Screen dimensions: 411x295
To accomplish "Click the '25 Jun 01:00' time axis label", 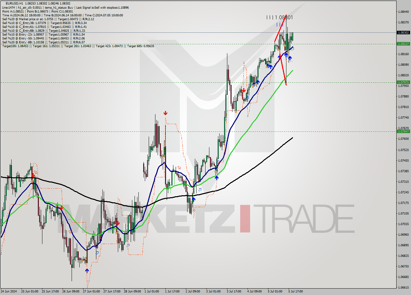I will coord(30,291).
